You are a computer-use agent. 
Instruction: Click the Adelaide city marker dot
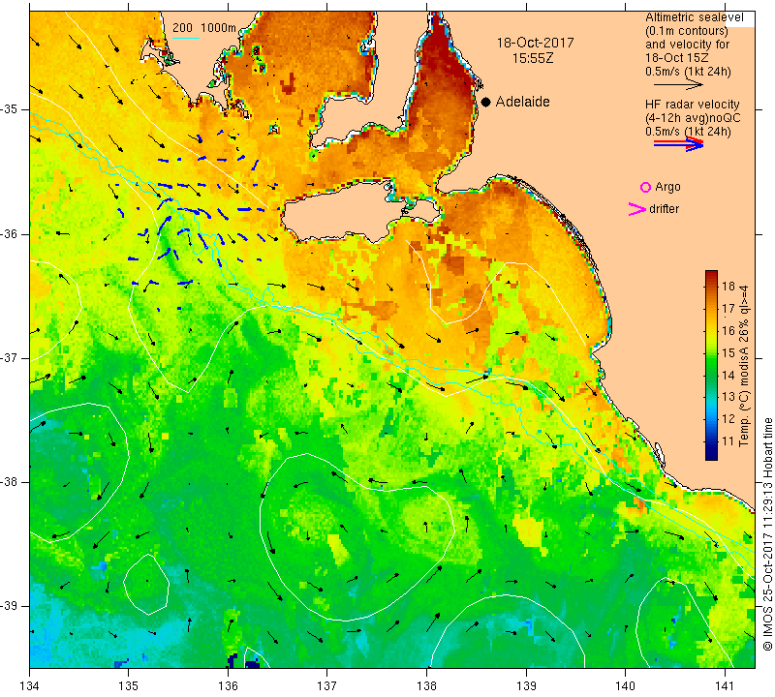(486, 102)
